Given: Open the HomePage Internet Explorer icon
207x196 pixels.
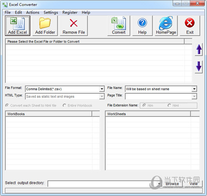Looking at the screenshot, I should pyautogui.click(x=166, y=26).
